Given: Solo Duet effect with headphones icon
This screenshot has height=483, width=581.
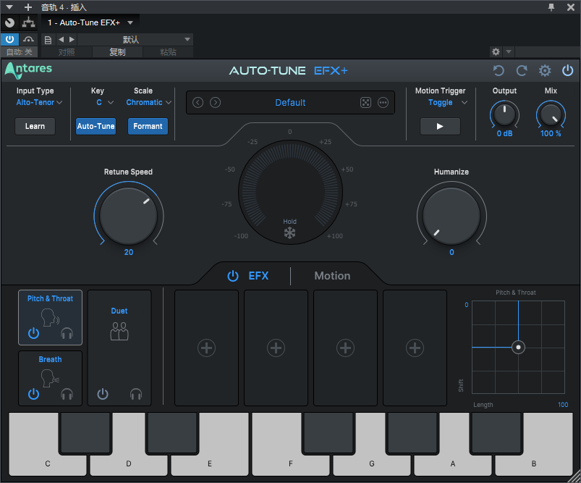Looking at the screenshot, I should pos(136,394).
